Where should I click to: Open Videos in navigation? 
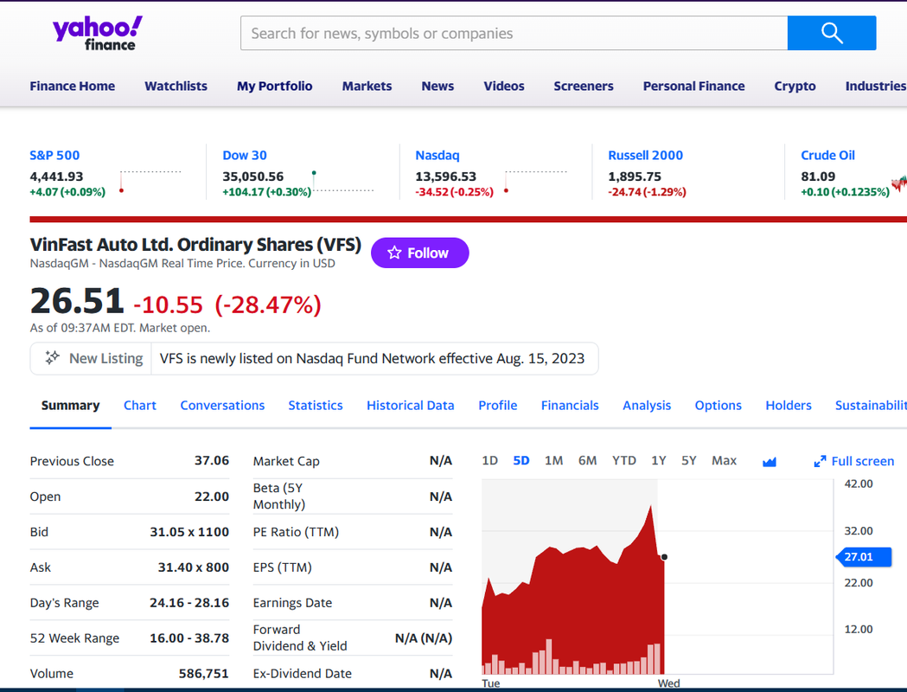(x=504, y=86)
